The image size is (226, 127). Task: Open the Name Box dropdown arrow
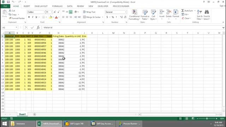(x=17, y=28)
